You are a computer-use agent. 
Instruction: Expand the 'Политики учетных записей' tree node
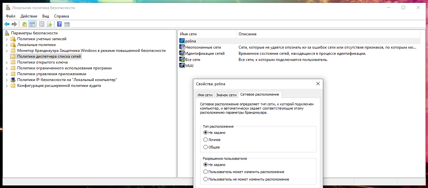pos(7,39)
